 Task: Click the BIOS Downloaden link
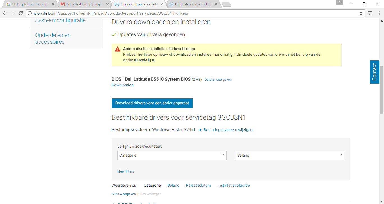[x=123, y=85]
